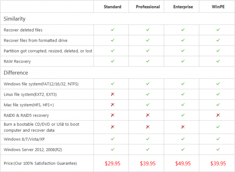Click the red X for Enterprise bootable CD/DVD
Screen dimensions: 235x172
click(183, 127)
